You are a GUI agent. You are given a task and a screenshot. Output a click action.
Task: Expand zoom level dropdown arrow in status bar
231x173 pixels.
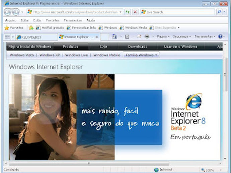(221, 170)
